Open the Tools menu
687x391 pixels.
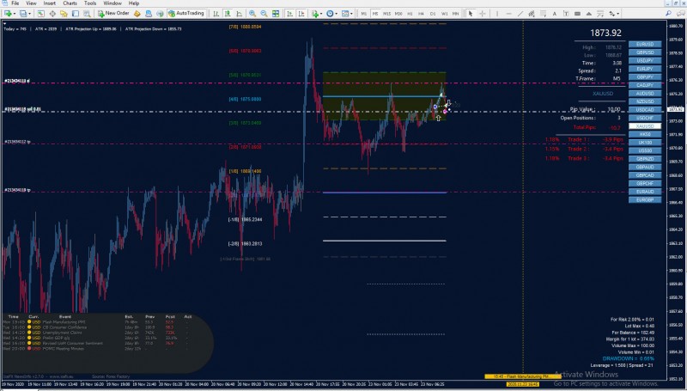[x=90, y=3]
